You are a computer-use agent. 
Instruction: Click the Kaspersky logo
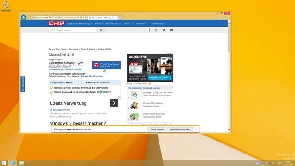[104, 92]
